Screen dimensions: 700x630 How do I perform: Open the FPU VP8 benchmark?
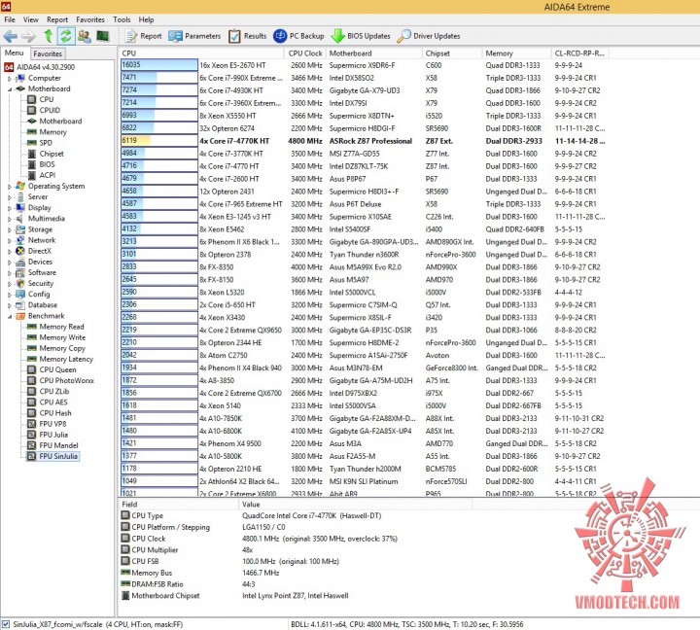(47, 424)
